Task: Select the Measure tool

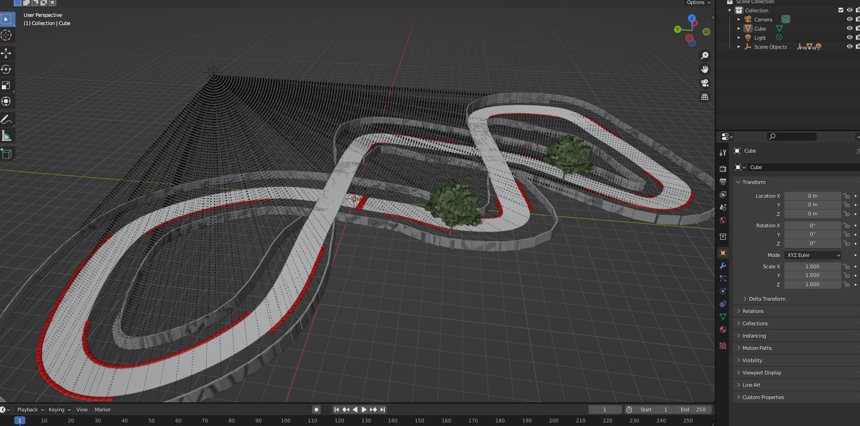Action: pyautogui.click(x=6, y=135)
